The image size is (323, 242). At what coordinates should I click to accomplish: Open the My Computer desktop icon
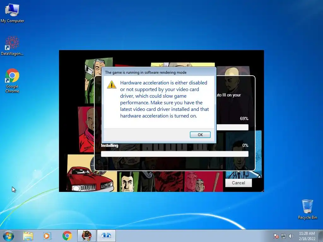(x=12, y=13)
